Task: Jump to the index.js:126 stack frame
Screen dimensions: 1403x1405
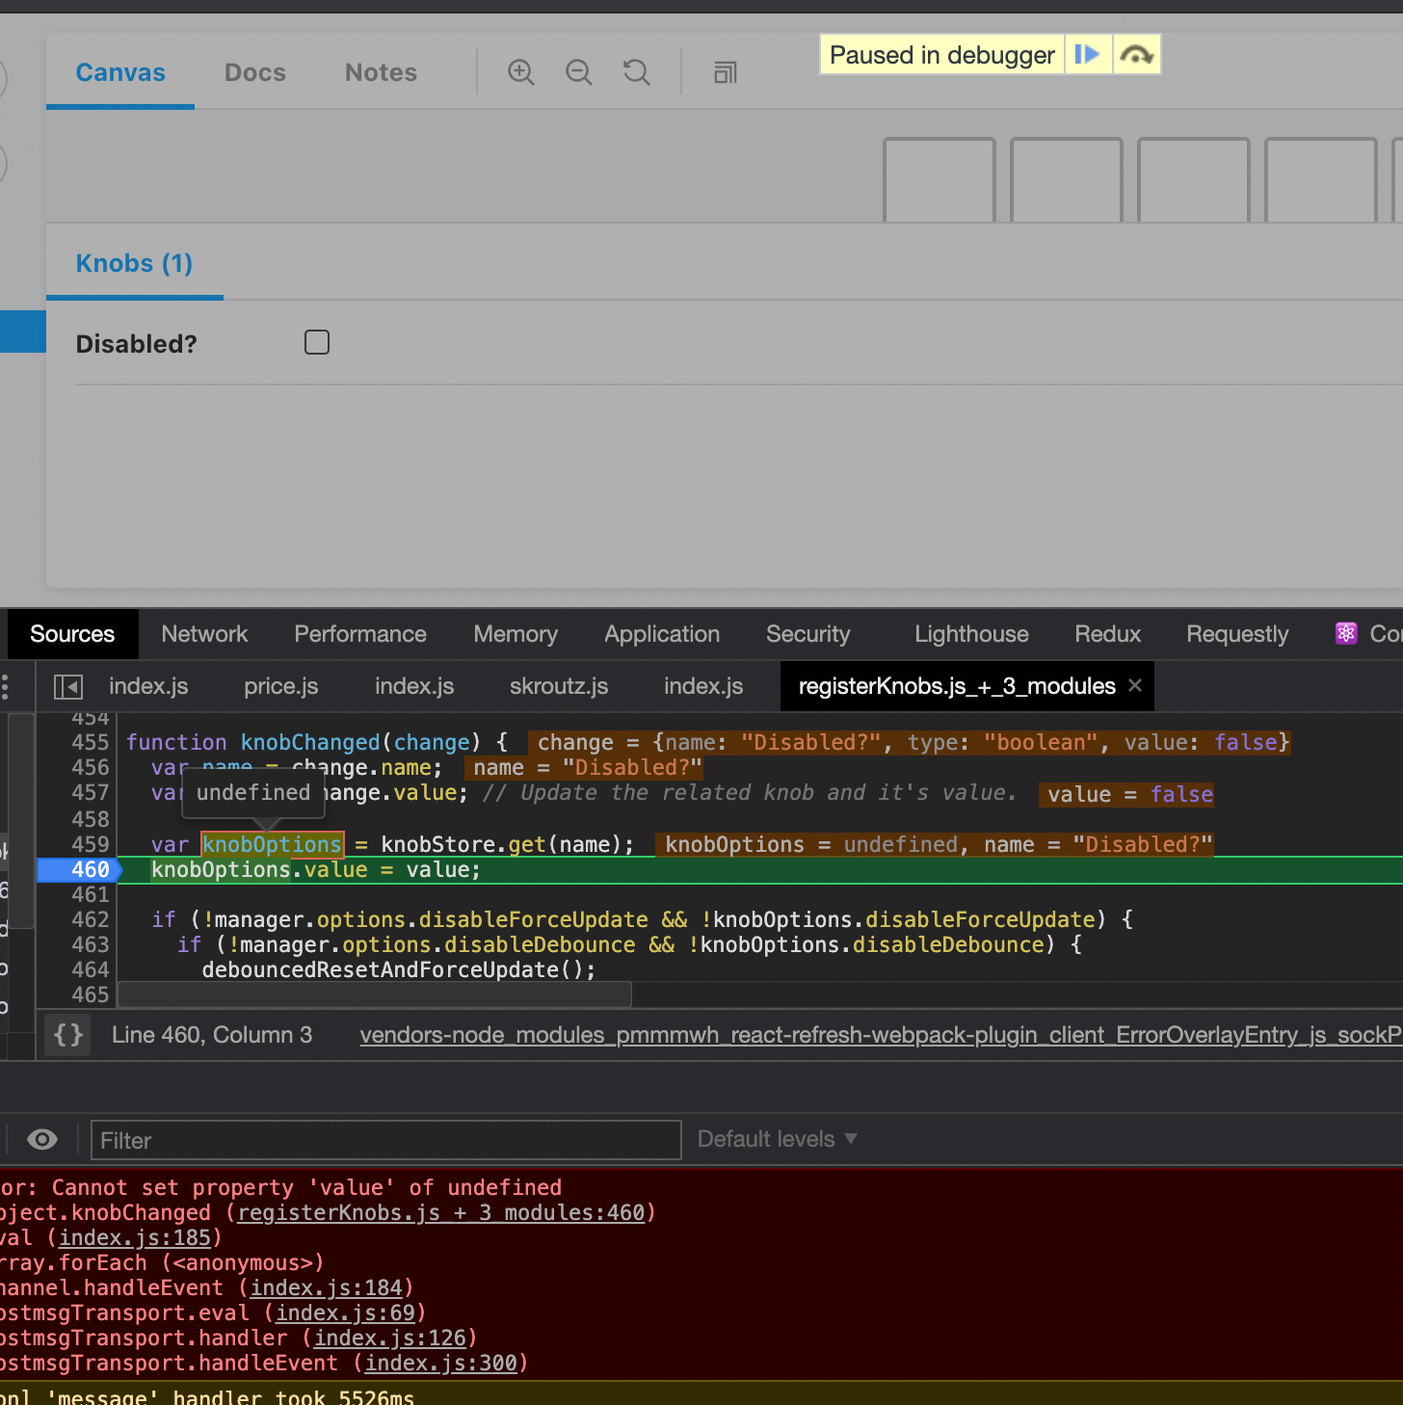Action: [390, 1338]
